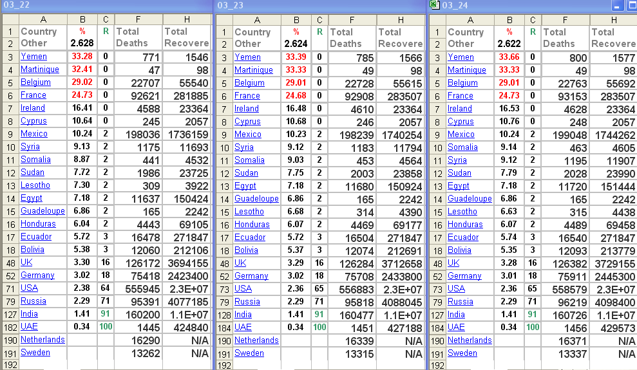
Task: Select column C header in the 03_24 window
Action: pyautogui.click(x=533, y=20)
